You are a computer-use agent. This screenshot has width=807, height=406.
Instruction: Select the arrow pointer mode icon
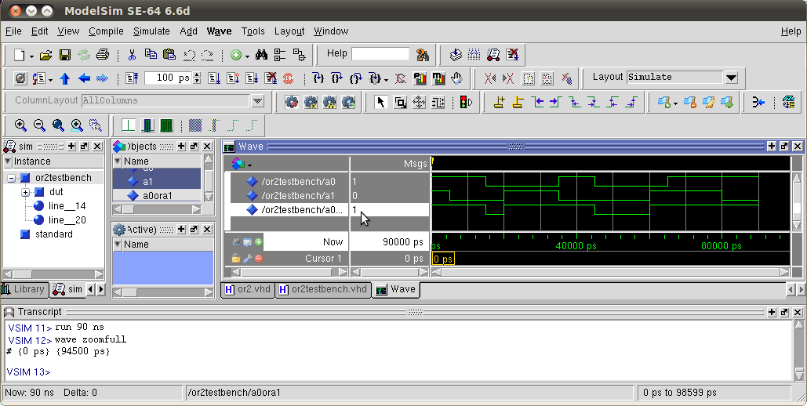coord(381,102)
